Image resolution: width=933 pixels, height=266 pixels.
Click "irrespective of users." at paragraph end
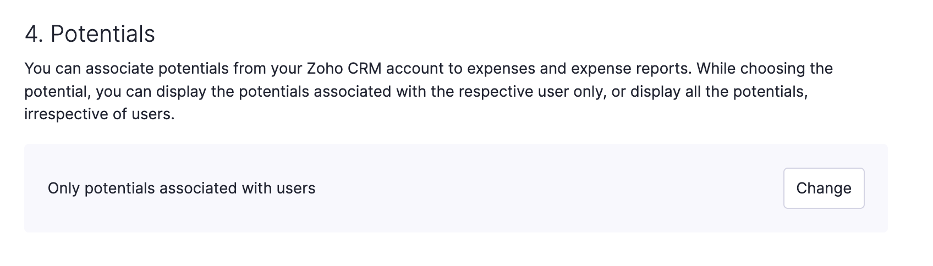click(x=99, y=114)
